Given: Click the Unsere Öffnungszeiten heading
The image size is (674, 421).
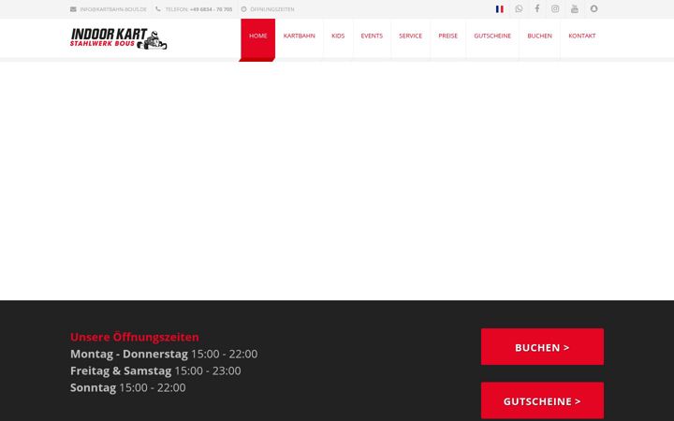Looking at the screenshot, I should [135, 337].
